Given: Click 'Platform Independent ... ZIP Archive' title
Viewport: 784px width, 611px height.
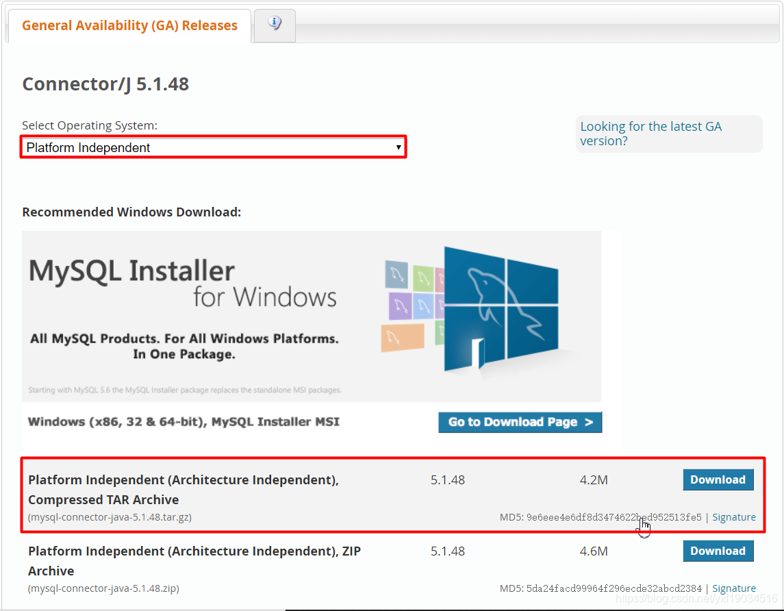Looking at the screenshot, I should (194, 561).
